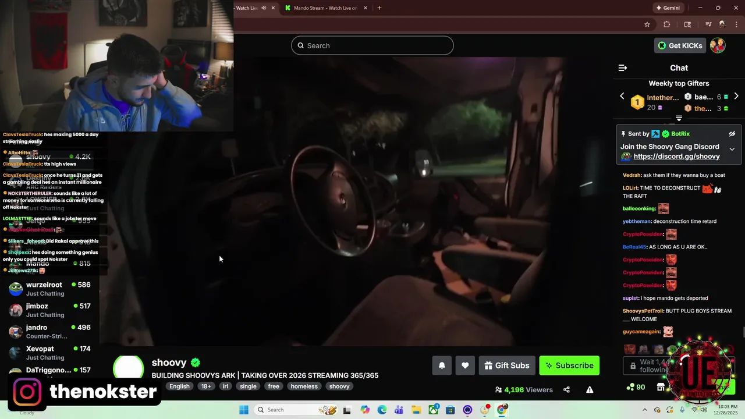This screenshot has width=745, height=419.
Task: Click chat username Vedrah
Action: click(x=632, y=175)
